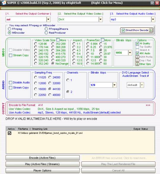
Task: Set frame rate to 29.97
Action: pos(101,54)
